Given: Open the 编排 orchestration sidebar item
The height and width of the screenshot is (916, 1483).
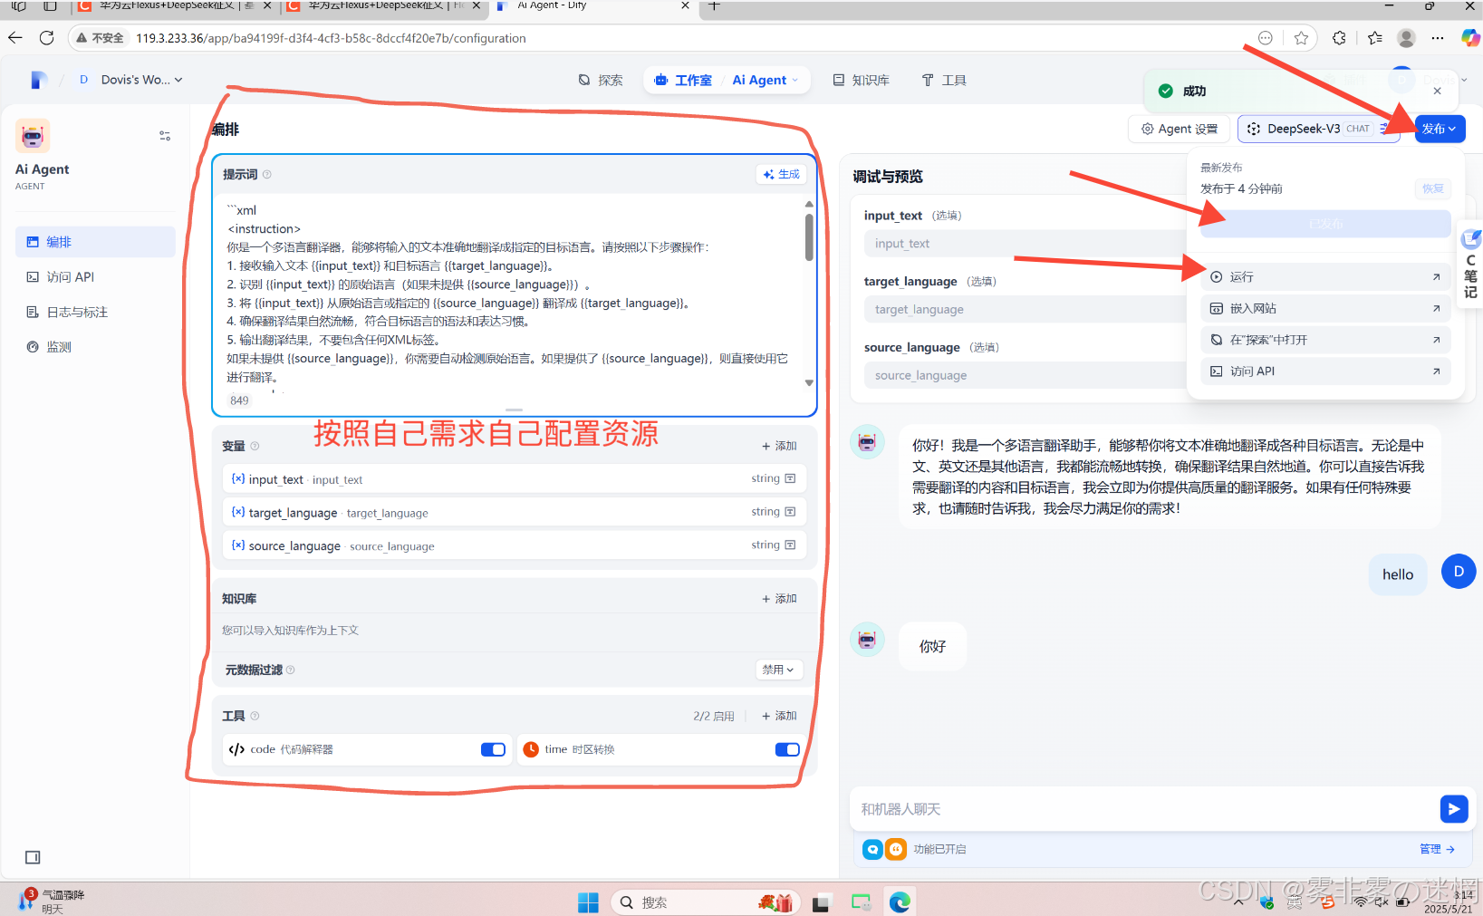Looking at the screenshot, I should click(x=95, y=242).
